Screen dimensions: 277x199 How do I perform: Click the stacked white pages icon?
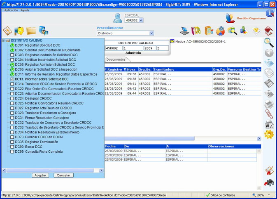pos(269,73)
